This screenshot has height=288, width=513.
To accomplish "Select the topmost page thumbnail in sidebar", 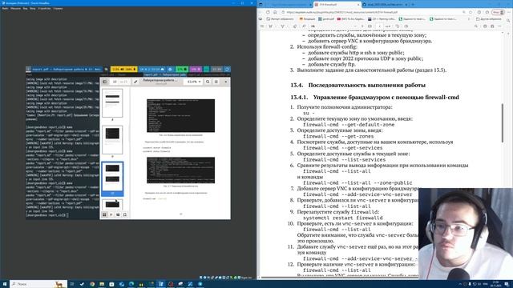I will pyautogui.click(x=112, y=103).
